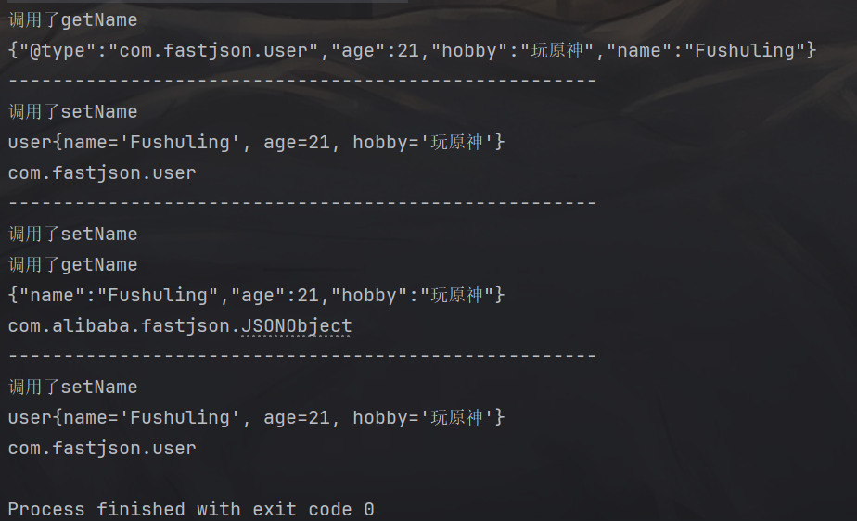The image size is (857, 521).
Task: Click 调用了setName line below the first separator
Action: (72, 112)
